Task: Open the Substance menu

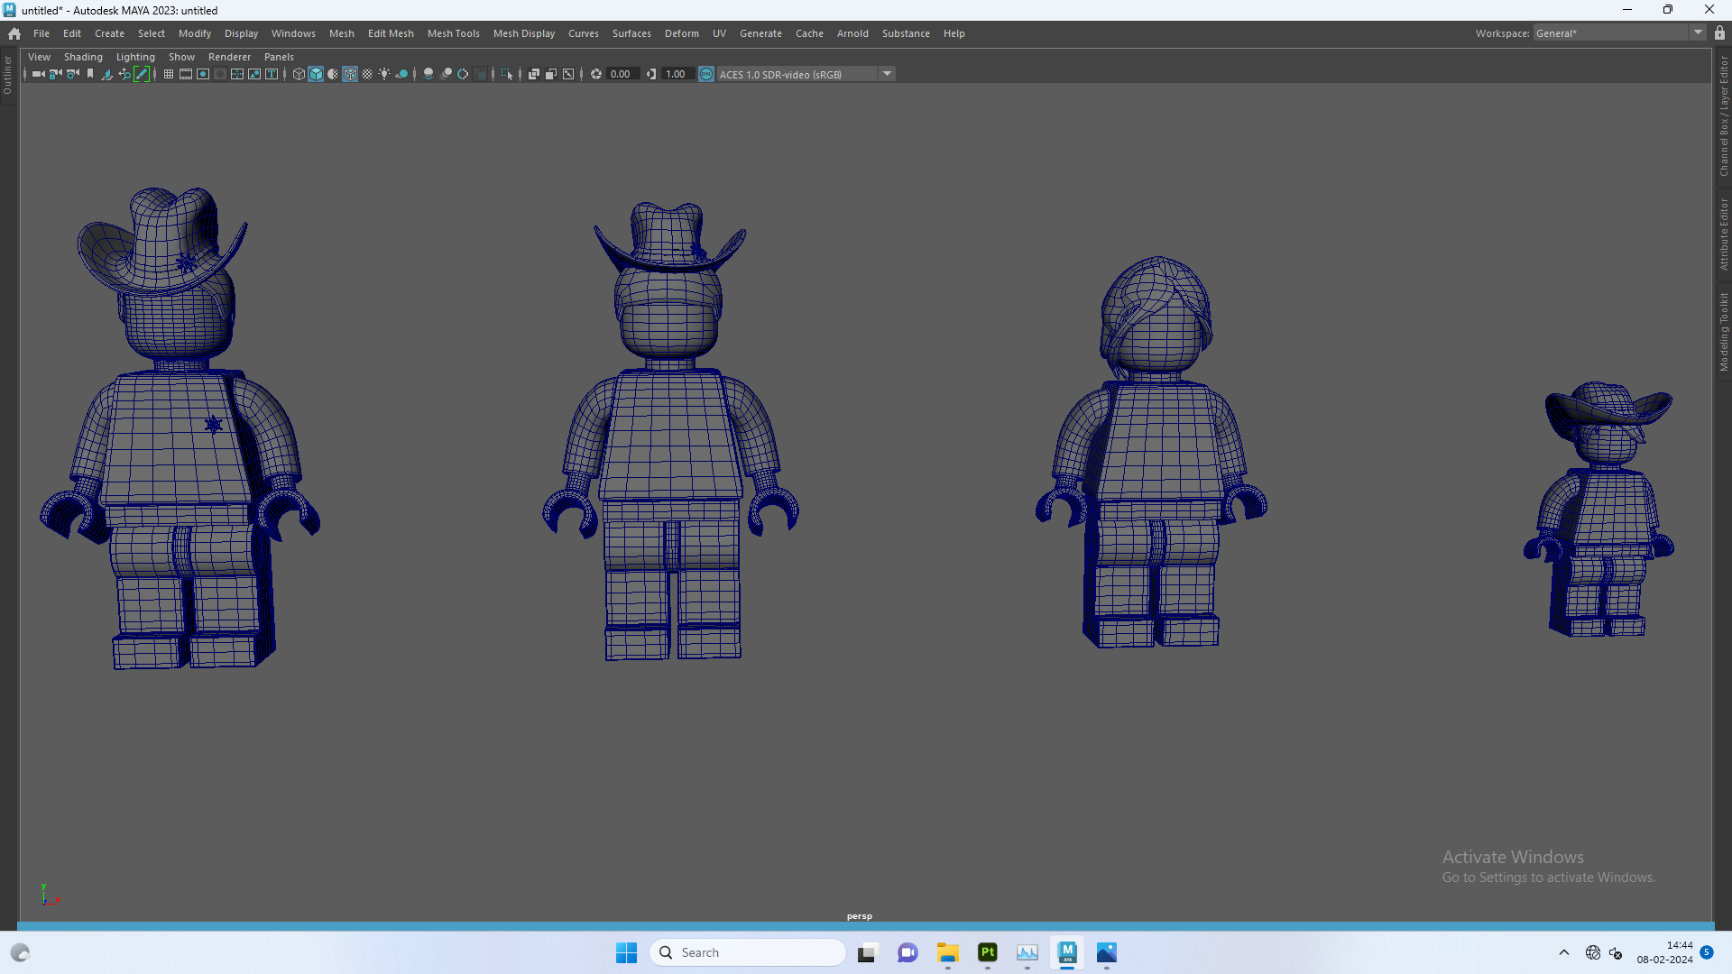Action: coord(906,33)
